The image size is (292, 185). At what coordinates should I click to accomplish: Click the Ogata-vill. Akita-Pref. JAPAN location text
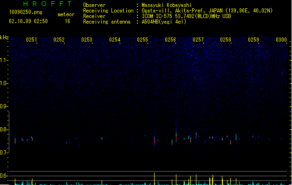[x=207, y=11]
